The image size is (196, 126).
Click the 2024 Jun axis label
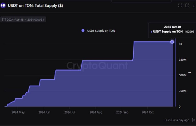pos(44,112)
